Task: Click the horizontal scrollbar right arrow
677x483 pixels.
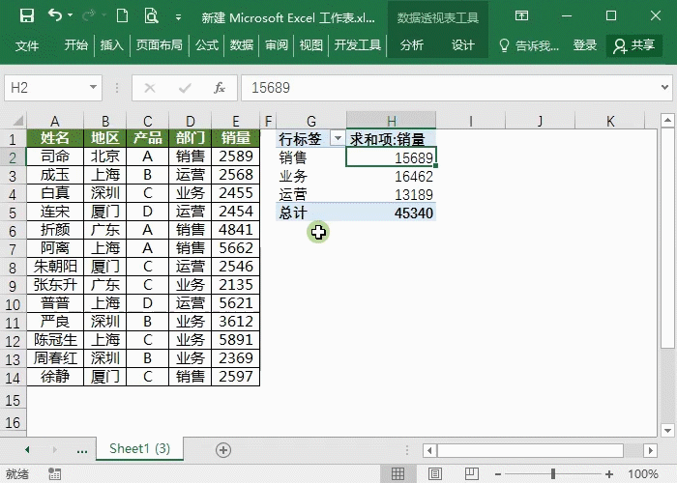Action: (x=651, y=451)
